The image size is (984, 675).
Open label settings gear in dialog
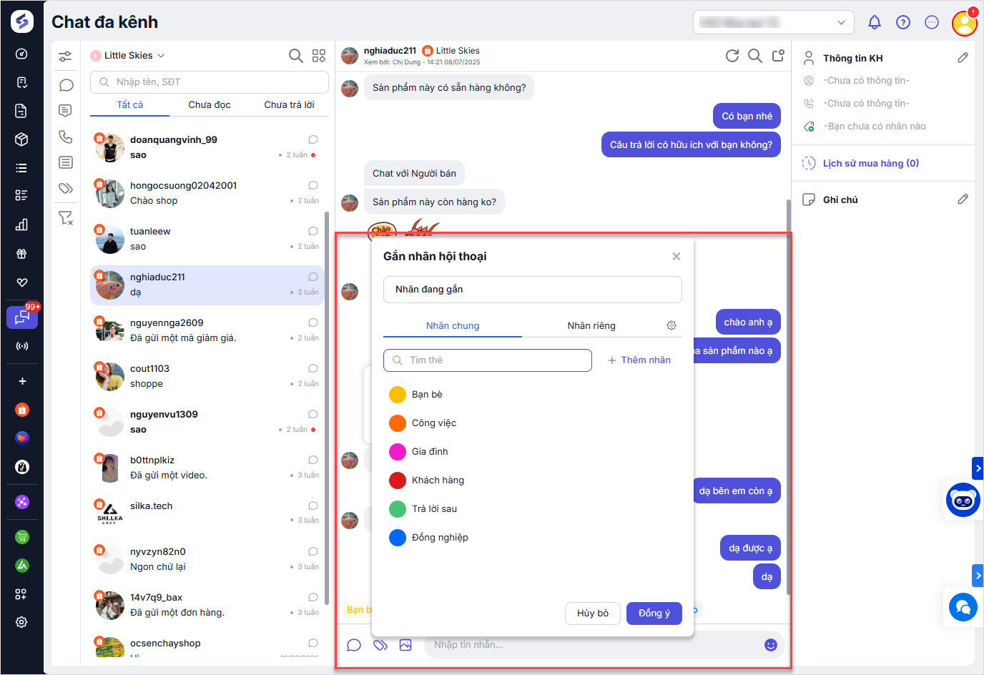[671, 325]
